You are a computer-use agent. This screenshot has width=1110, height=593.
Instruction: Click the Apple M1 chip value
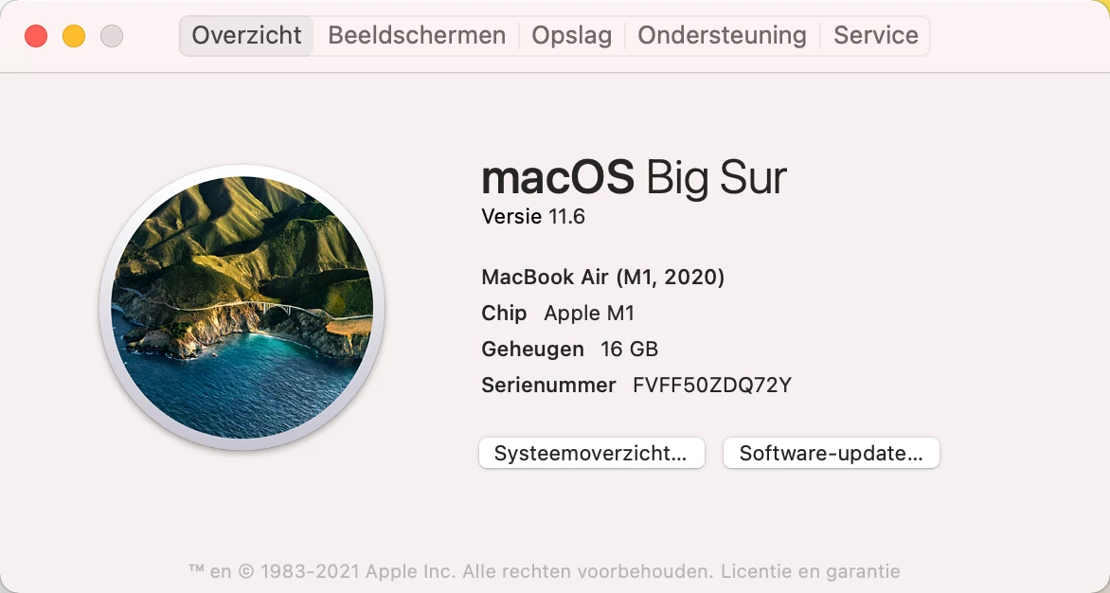coord(589,314)
